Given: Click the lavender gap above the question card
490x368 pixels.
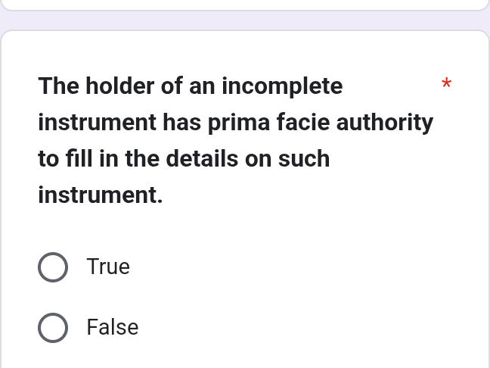Looking at the screenshot, I should (245, 20).
